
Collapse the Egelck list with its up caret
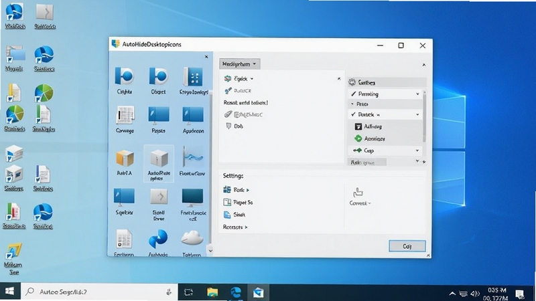click(x=339, y=79)
